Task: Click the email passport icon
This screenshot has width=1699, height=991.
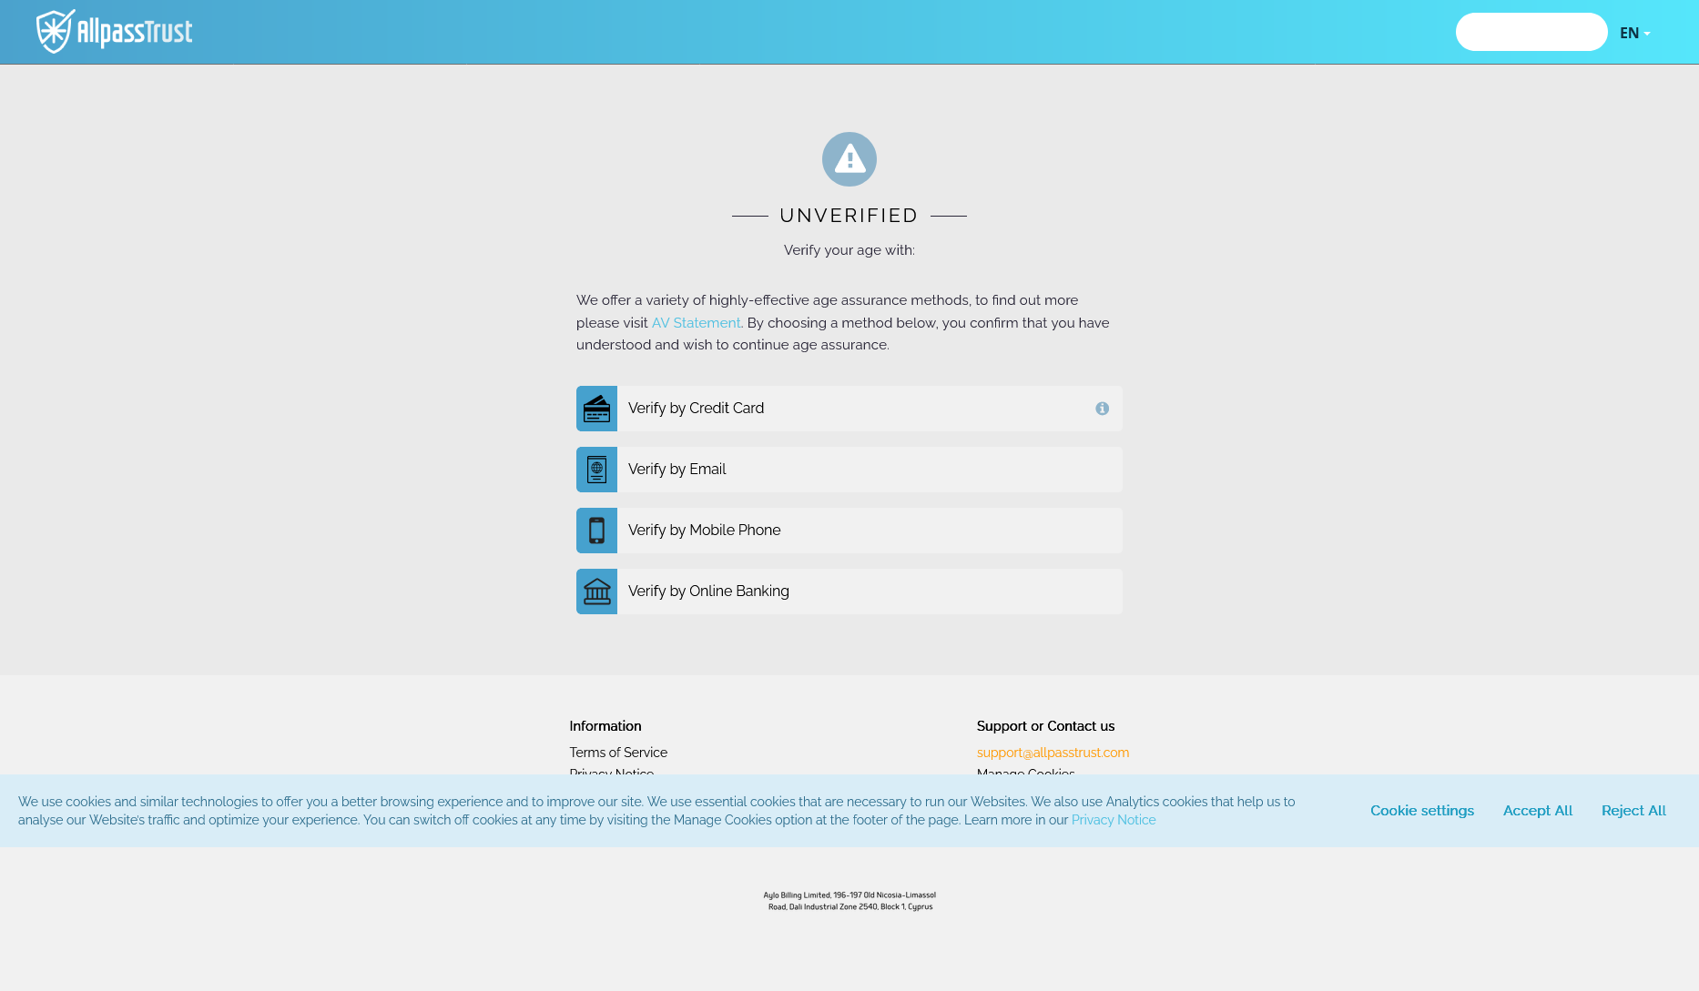Action: point(596,470)
